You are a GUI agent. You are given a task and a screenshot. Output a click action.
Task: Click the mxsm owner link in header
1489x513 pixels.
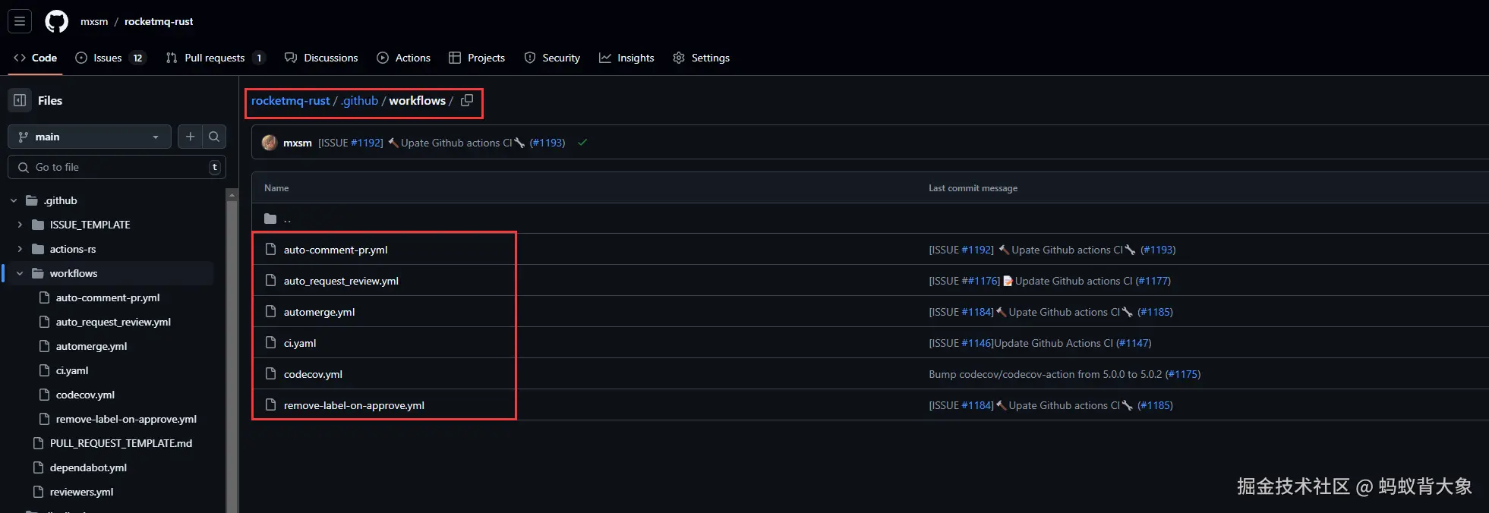click(94, 21)
